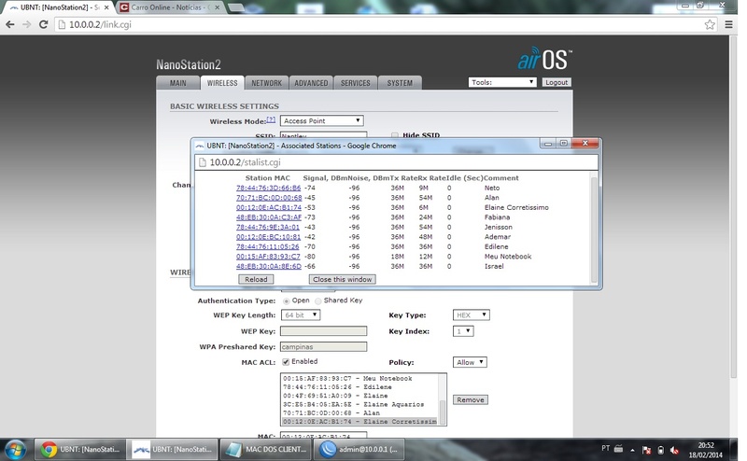Viewport: 747px width, 461px height.
Task: Click the WEP Key input field
Action: click(323, 331)
